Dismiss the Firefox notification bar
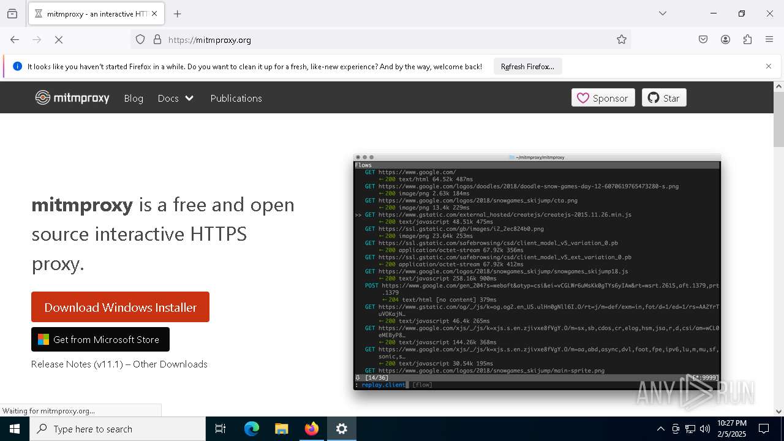 pos(769,66)
